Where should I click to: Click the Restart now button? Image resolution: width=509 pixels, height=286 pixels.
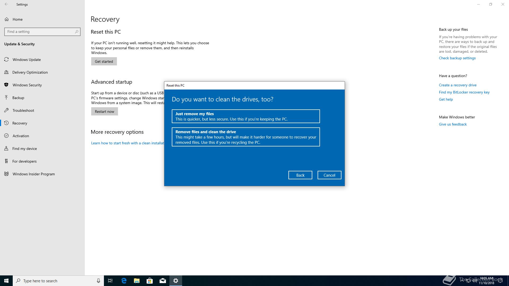click(104, 111)
